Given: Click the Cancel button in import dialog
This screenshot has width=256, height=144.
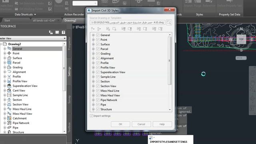Looking at the screenshot, I should pos(141,124).
